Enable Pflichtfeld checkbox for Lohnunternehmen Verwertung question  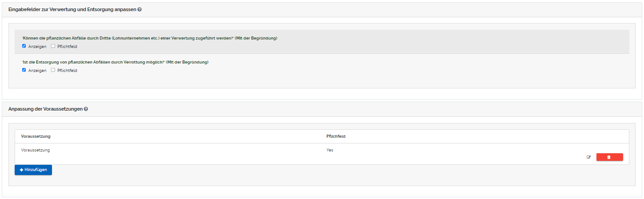53,46
